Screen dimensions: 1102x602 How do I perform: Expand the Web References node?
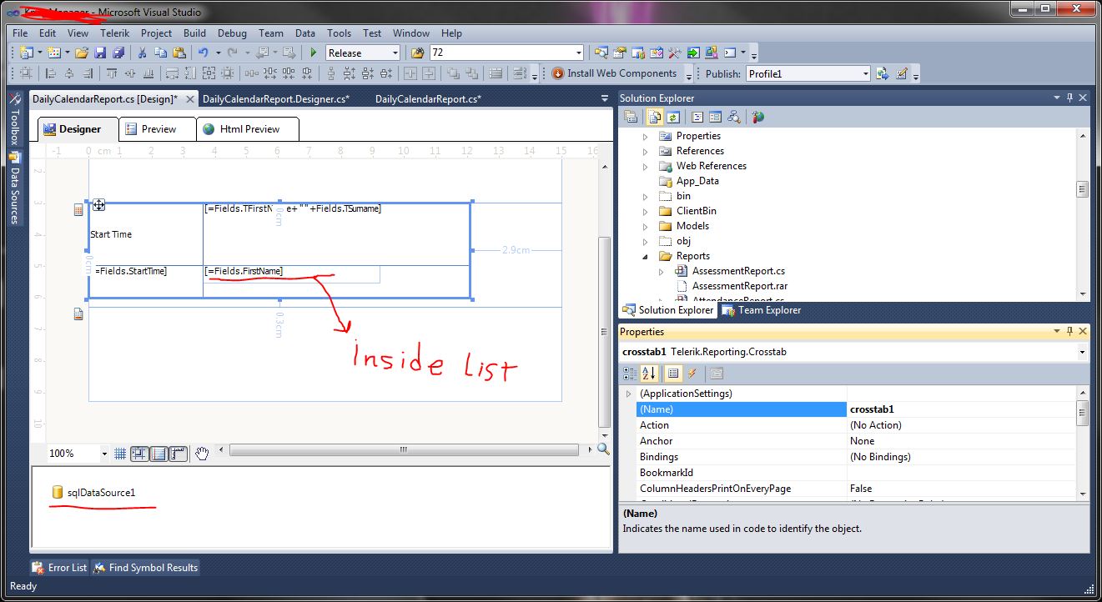(645, 166)
